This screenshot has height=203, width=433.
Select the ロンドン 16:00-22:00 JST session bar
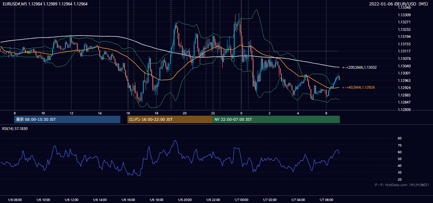pos(170,119)
